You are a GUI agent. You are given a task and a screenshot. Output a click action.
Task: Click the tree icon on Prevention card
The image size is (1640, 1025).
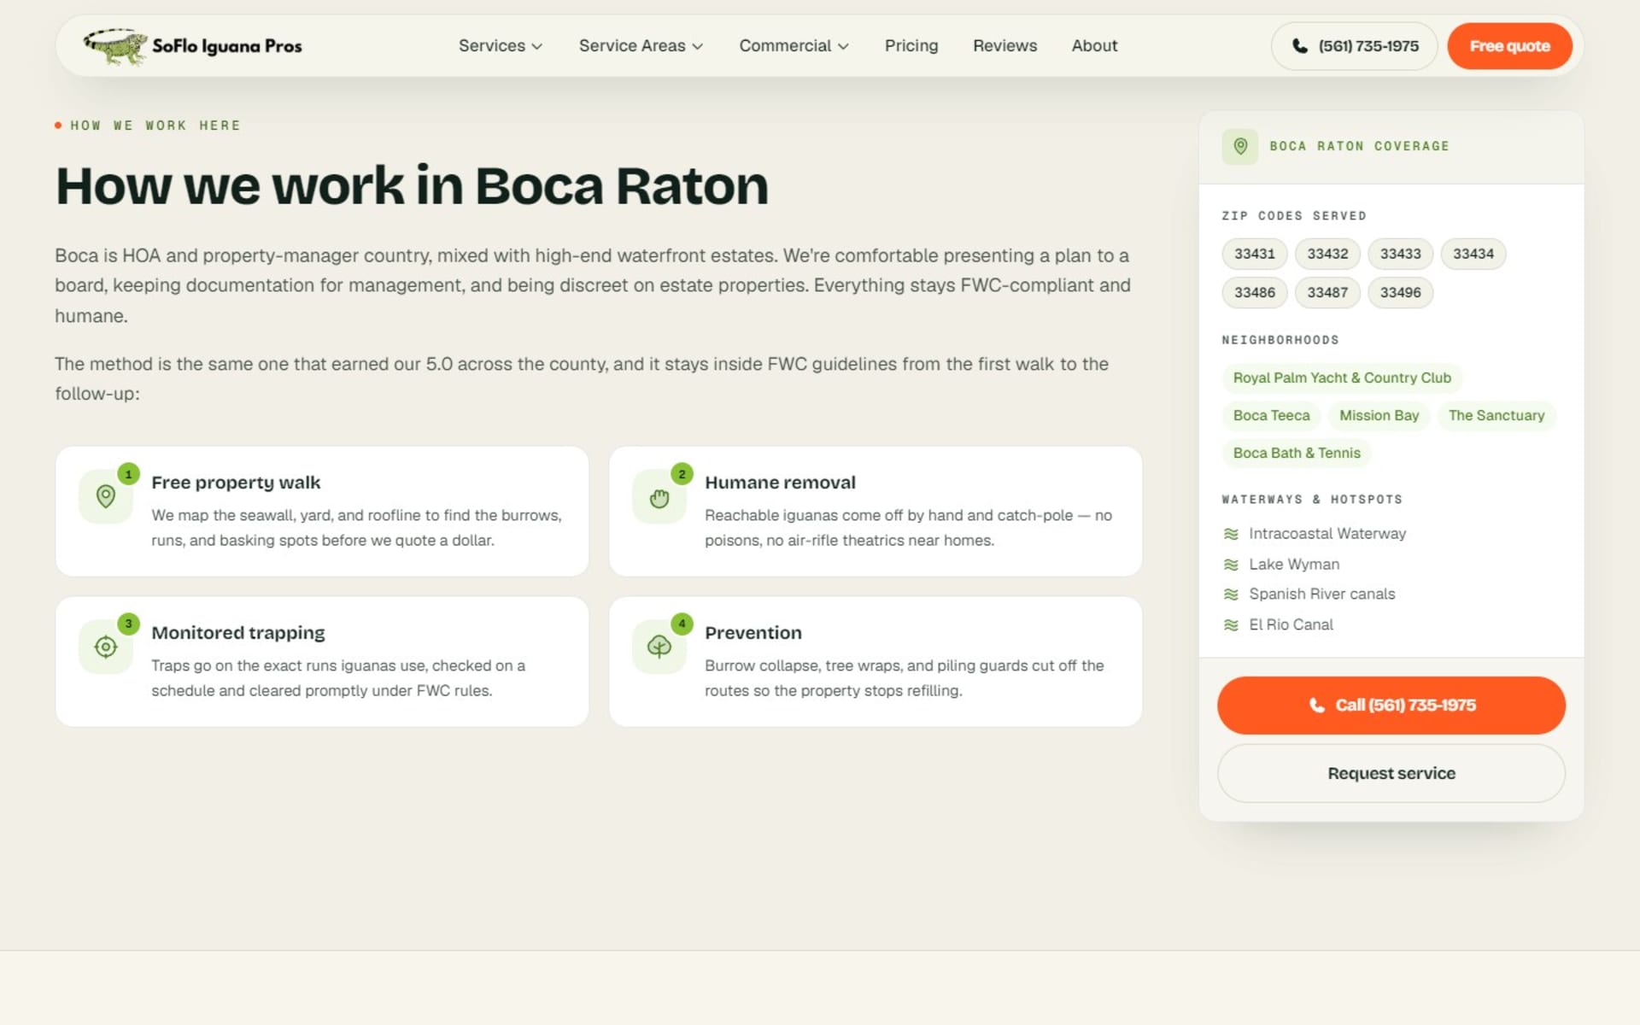pos(659,647)
